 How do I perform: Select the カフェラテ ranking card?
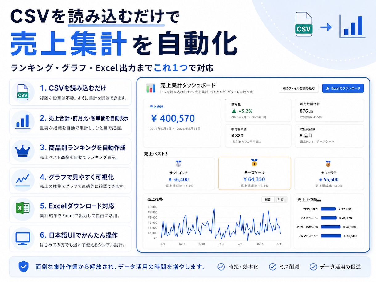coord(329,174)
